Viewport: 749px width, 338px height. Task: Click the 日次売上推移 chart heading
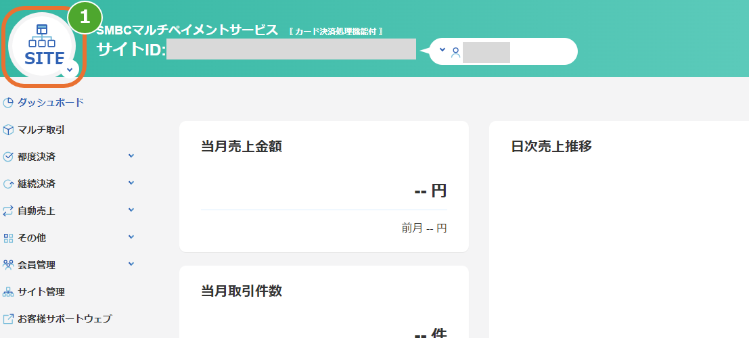coord(551,146)
